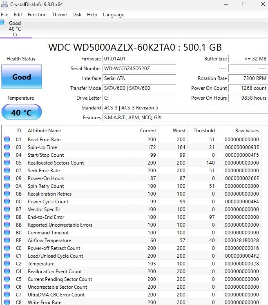The height and width of the screenshot is (305, 268).
Task: Click the status orb for Airflow Temperature
Action: pyautogui.click(x=7, y=240)
